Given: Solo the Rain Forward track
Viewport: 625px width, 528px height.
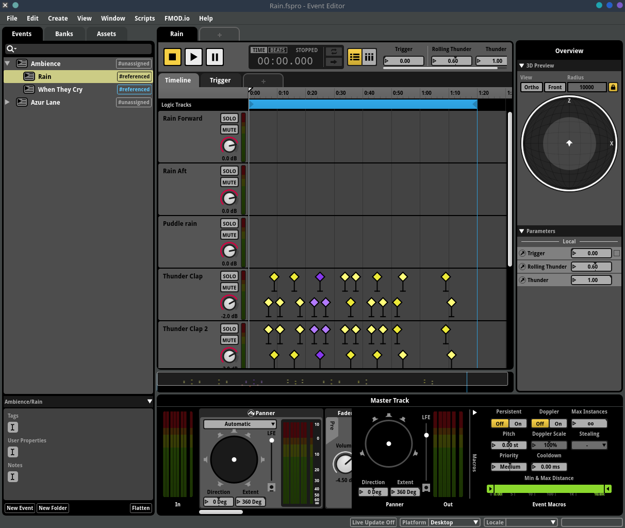Looking at the screenshot, I should (229, 118).
